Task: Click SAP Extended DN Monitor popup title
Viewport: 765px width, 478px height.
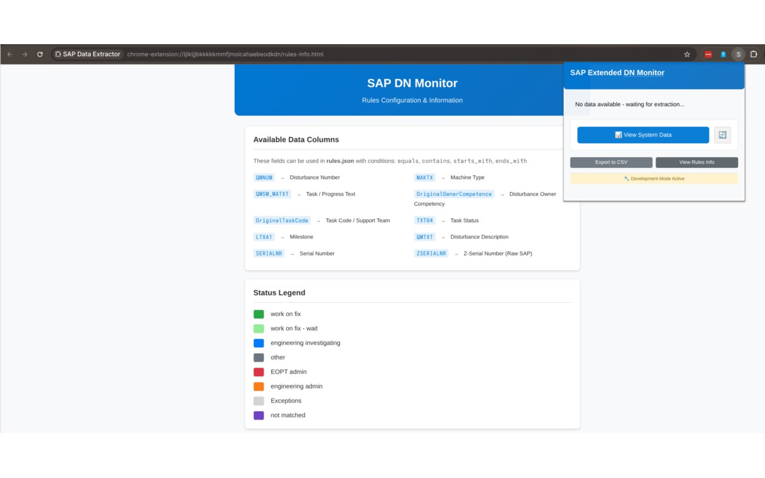Action: (617, 73)
